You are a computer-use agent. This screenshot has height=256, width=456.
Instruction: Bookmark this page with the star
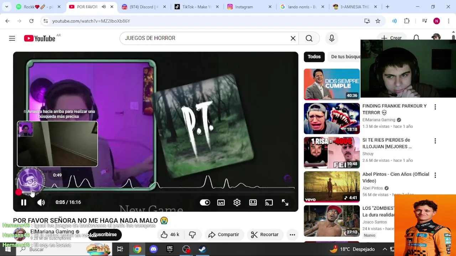[378, 21]
